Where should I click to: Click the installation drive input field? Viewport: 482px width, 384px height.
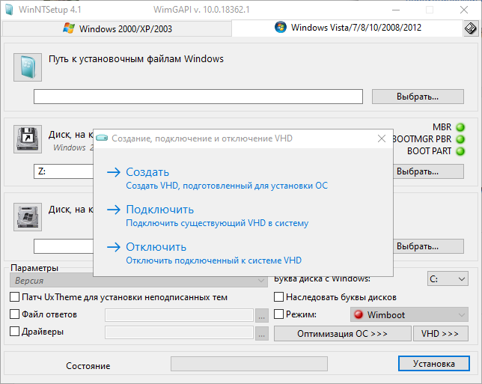[64, 246]
